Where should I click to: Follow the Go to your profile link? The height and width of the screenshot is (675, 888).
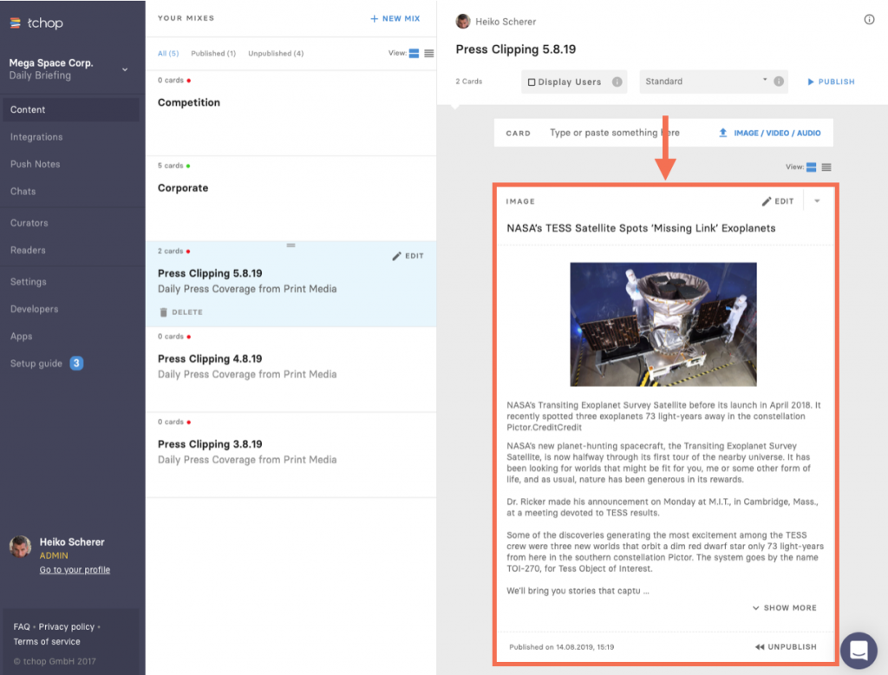[x=75, y=570]
